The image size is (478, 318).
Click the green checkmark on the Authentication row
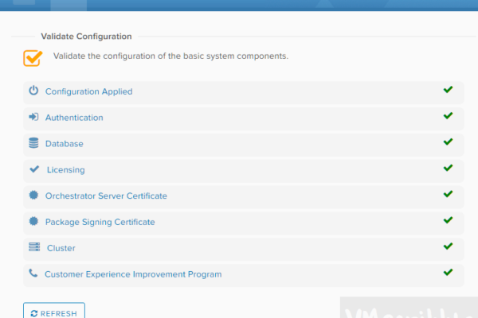(448, 115)
